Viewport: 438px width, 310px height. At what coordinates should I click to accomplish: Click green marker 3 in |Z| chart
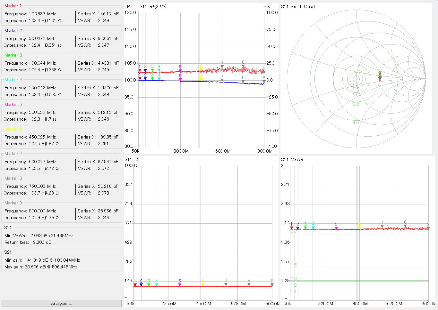[149, 284]
